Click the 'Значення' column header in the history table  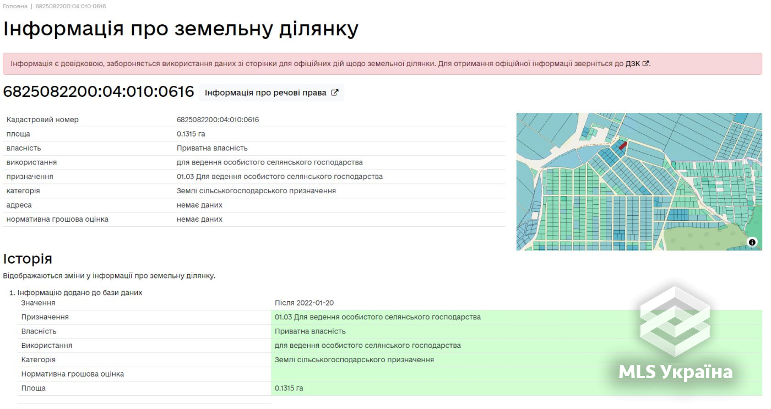click(38, 303)
